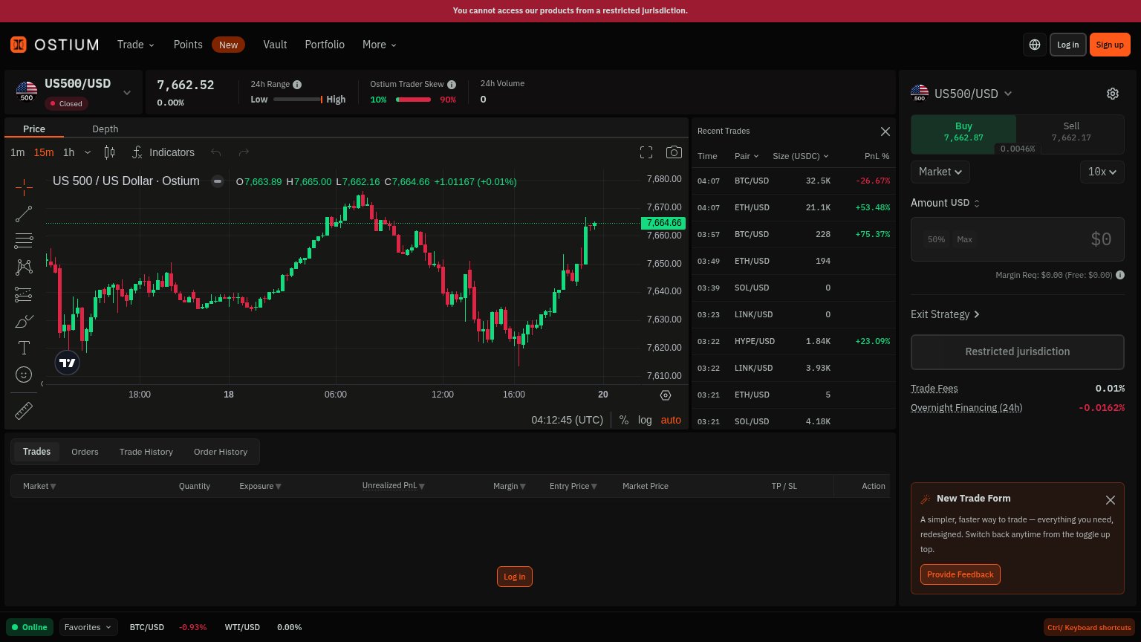Change the candlestick chart style
The width and height of the screenshot is (1141, 642).
tap(109, 152)
